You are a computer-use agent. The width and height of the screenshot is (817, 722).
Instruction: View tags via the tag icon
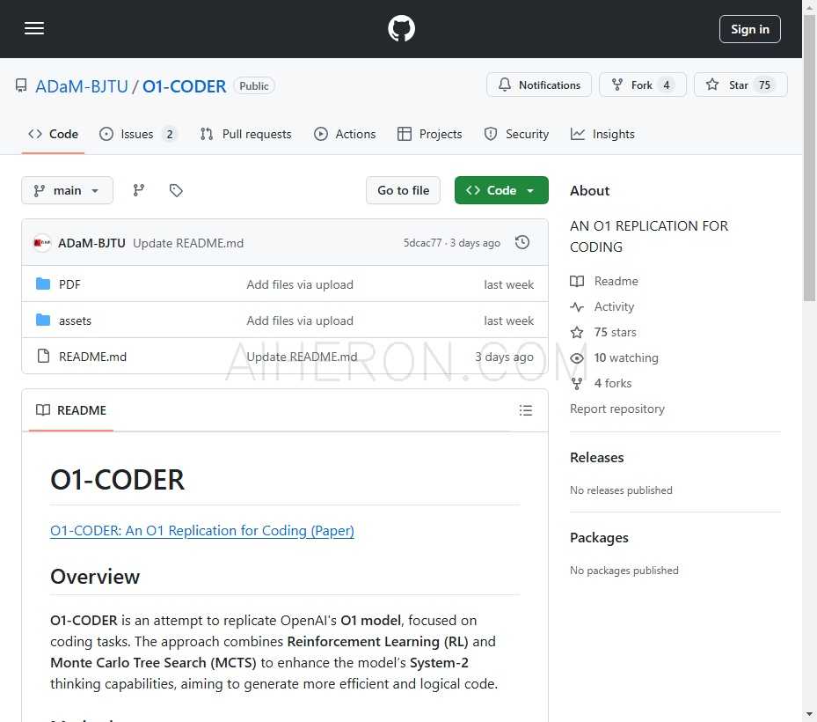click(176, 190)
